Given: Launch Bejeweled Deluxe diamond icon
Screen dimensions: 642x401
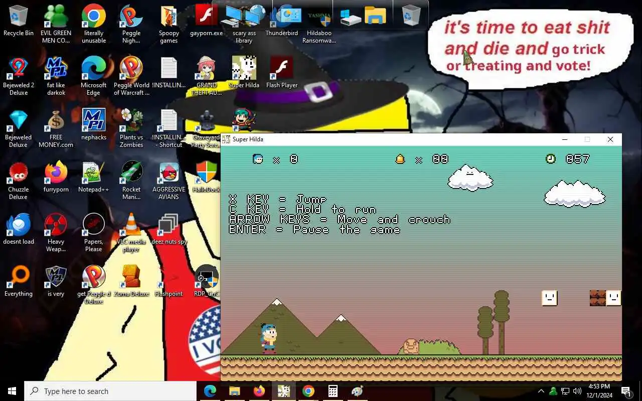Looking at the screenshot, I should pos(19,128).
